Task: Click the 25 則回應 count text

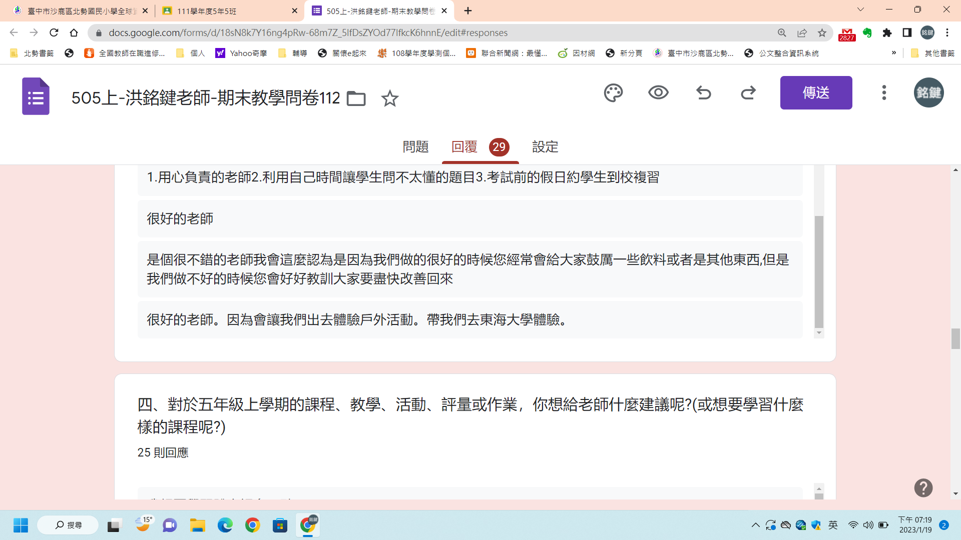Action: click(163, 452)
